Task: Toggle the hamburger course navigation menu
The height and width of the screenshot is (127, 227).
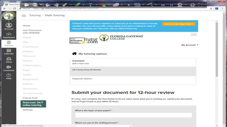Action: pyautogui.click(x=24, y=16)
